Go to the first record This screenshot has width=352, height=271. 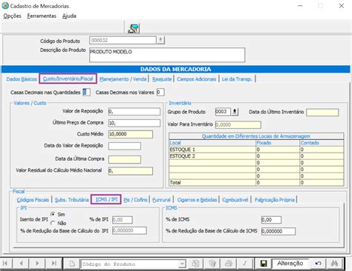pyautogui.click(x=5, y=264)
